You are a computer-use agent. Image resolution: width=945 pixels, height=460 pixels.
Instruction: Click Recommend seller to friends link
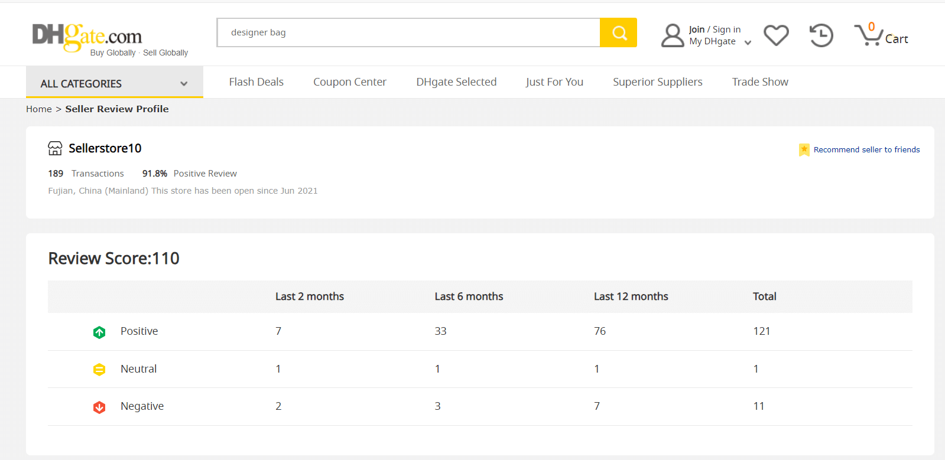866,150
